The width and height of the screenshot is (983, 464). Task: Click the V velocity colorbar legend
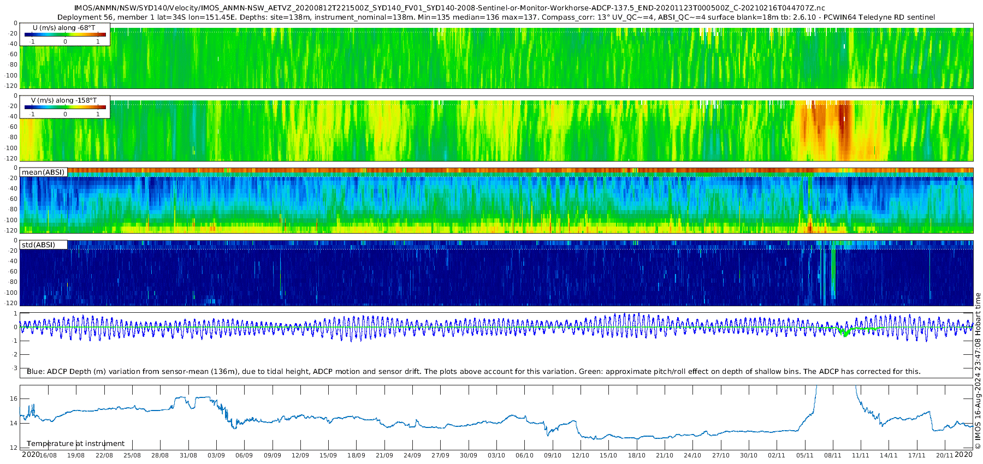64,107
